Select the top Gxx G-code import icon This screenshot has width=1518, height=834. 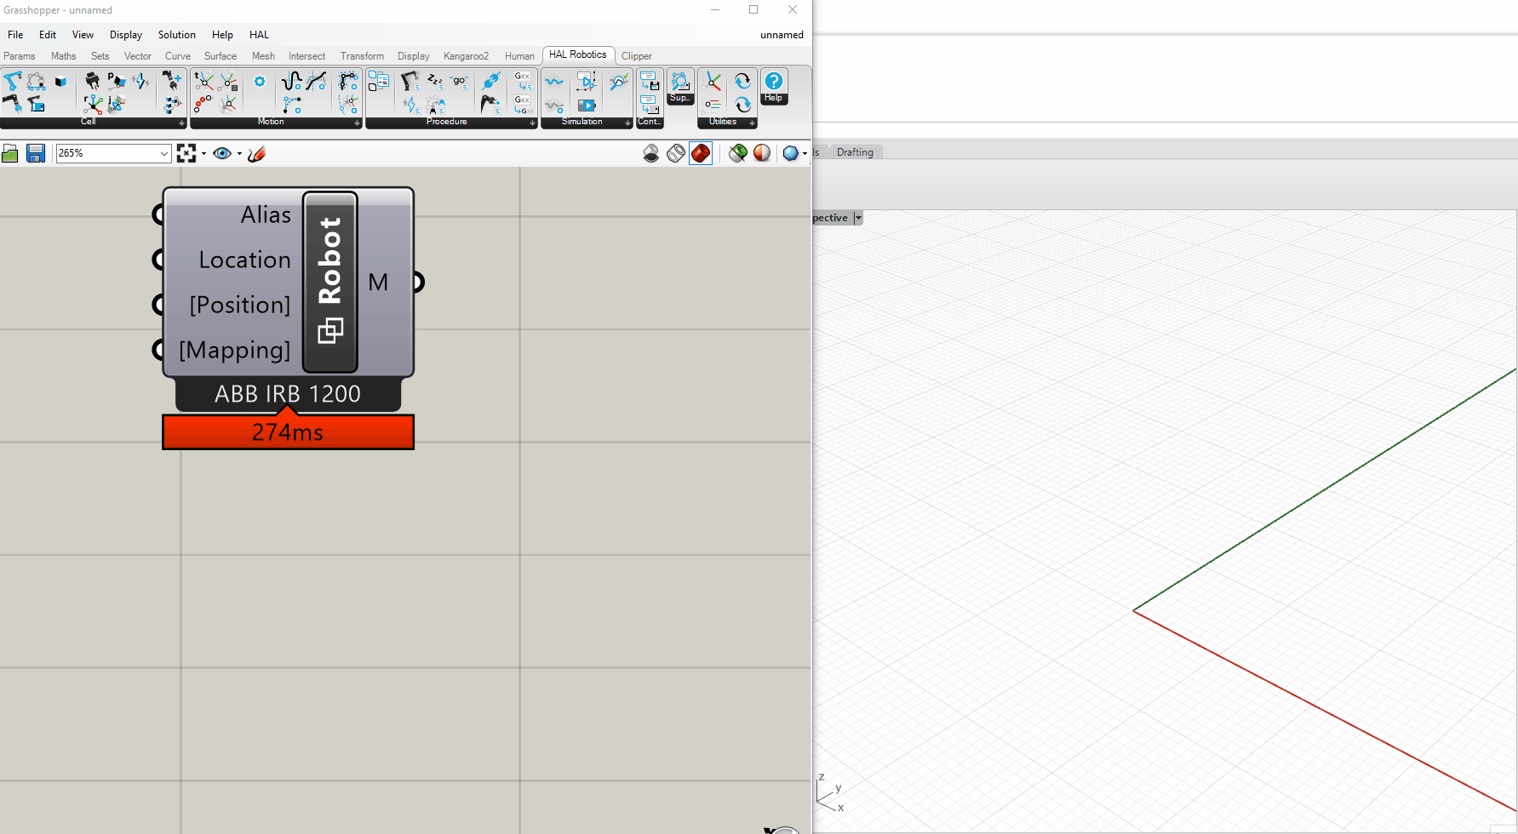pyautogui.click(x=523, y=82)
